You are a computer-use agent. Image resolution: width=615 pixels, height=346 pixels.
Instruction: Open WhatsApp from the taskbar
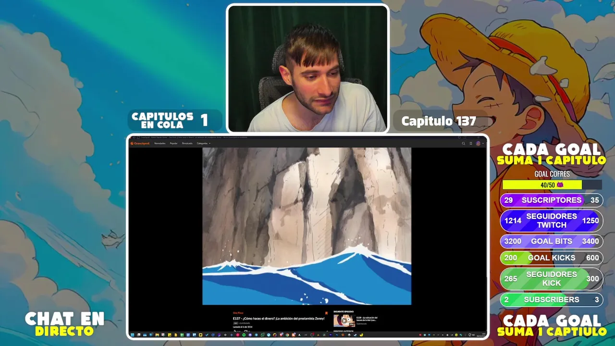pyautogui.click(x=262, y=335)
